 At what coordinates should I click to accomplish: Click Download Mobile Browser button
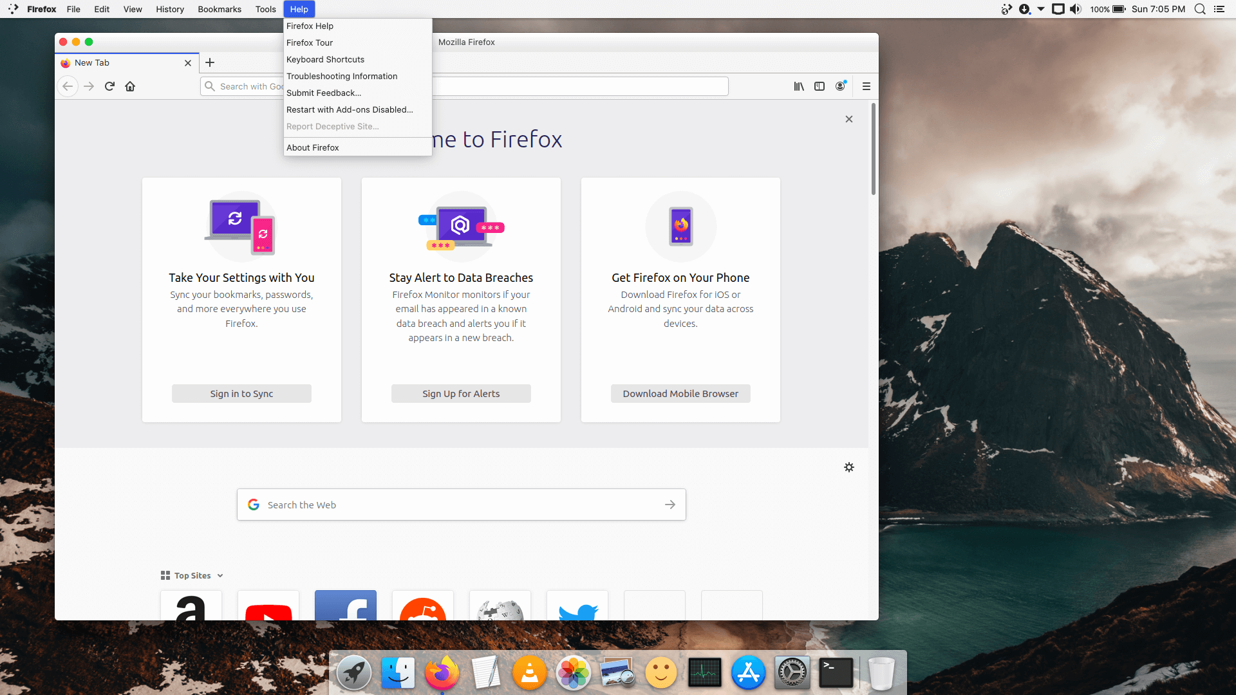680,394
